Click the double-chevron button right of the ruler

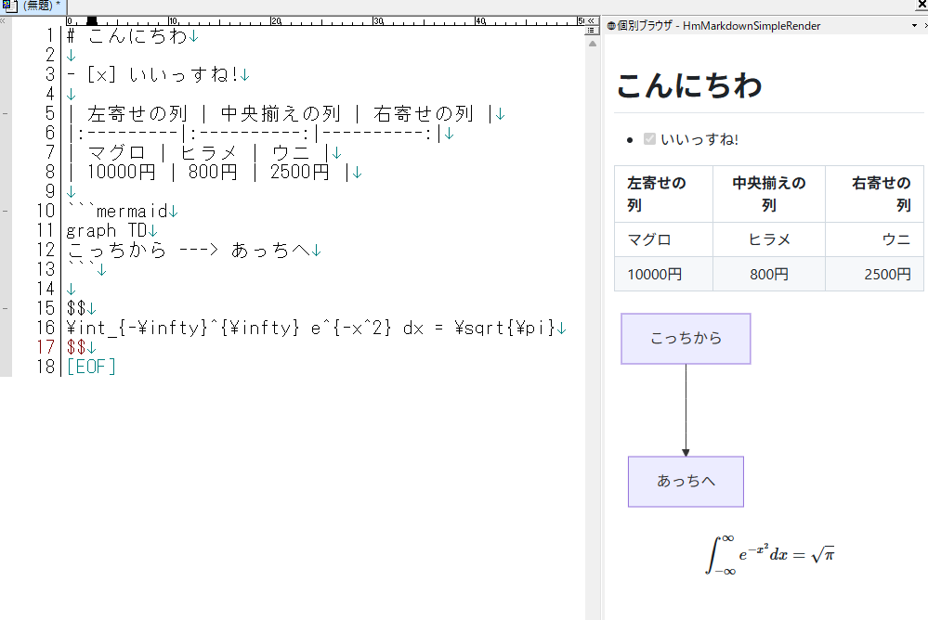click(591, 20)
